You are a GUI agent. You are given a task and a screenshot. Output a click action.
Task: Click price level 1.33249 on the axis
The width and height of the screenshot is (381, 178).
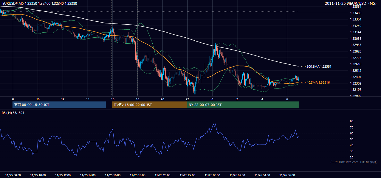coord(356,26)
